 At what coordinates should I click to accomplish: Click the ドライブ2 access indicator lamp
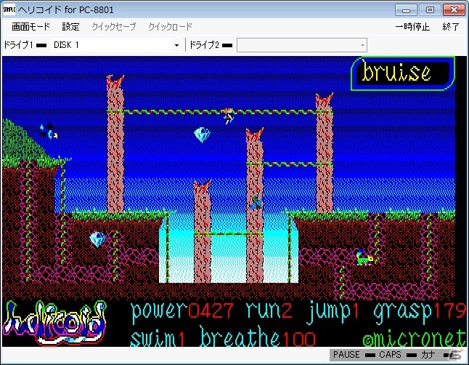[x=227, y=46]
